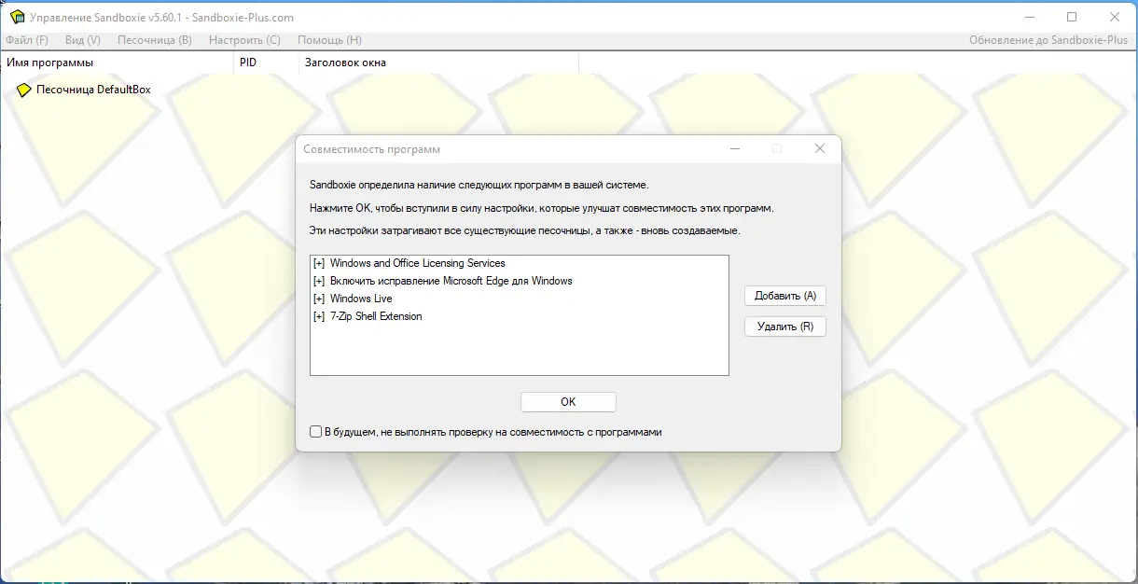Click the Добавить (A) button
1138x584 pixels.
785,296
